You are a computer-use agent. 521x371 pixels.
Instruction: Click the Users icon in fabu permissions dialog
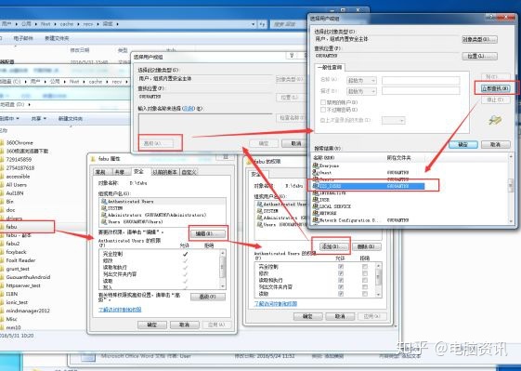260,225
